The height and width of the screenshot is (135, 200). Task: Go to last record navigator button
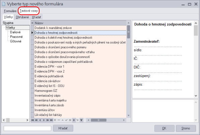coord(51,120)
